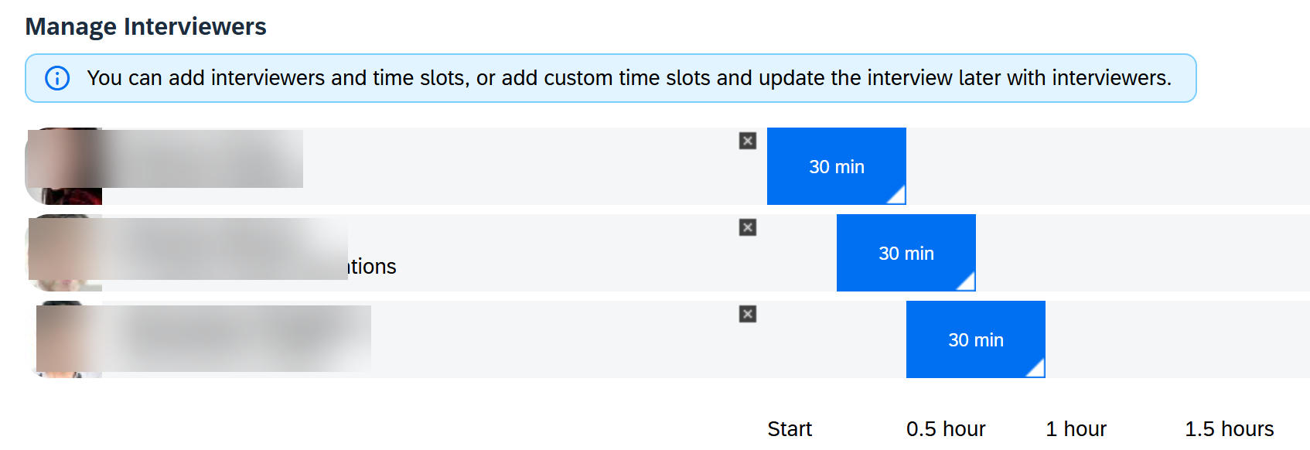Screen dimensions: 1310x450
Task: Click the Manage Interviewers heading
Action: click(145, 26)
